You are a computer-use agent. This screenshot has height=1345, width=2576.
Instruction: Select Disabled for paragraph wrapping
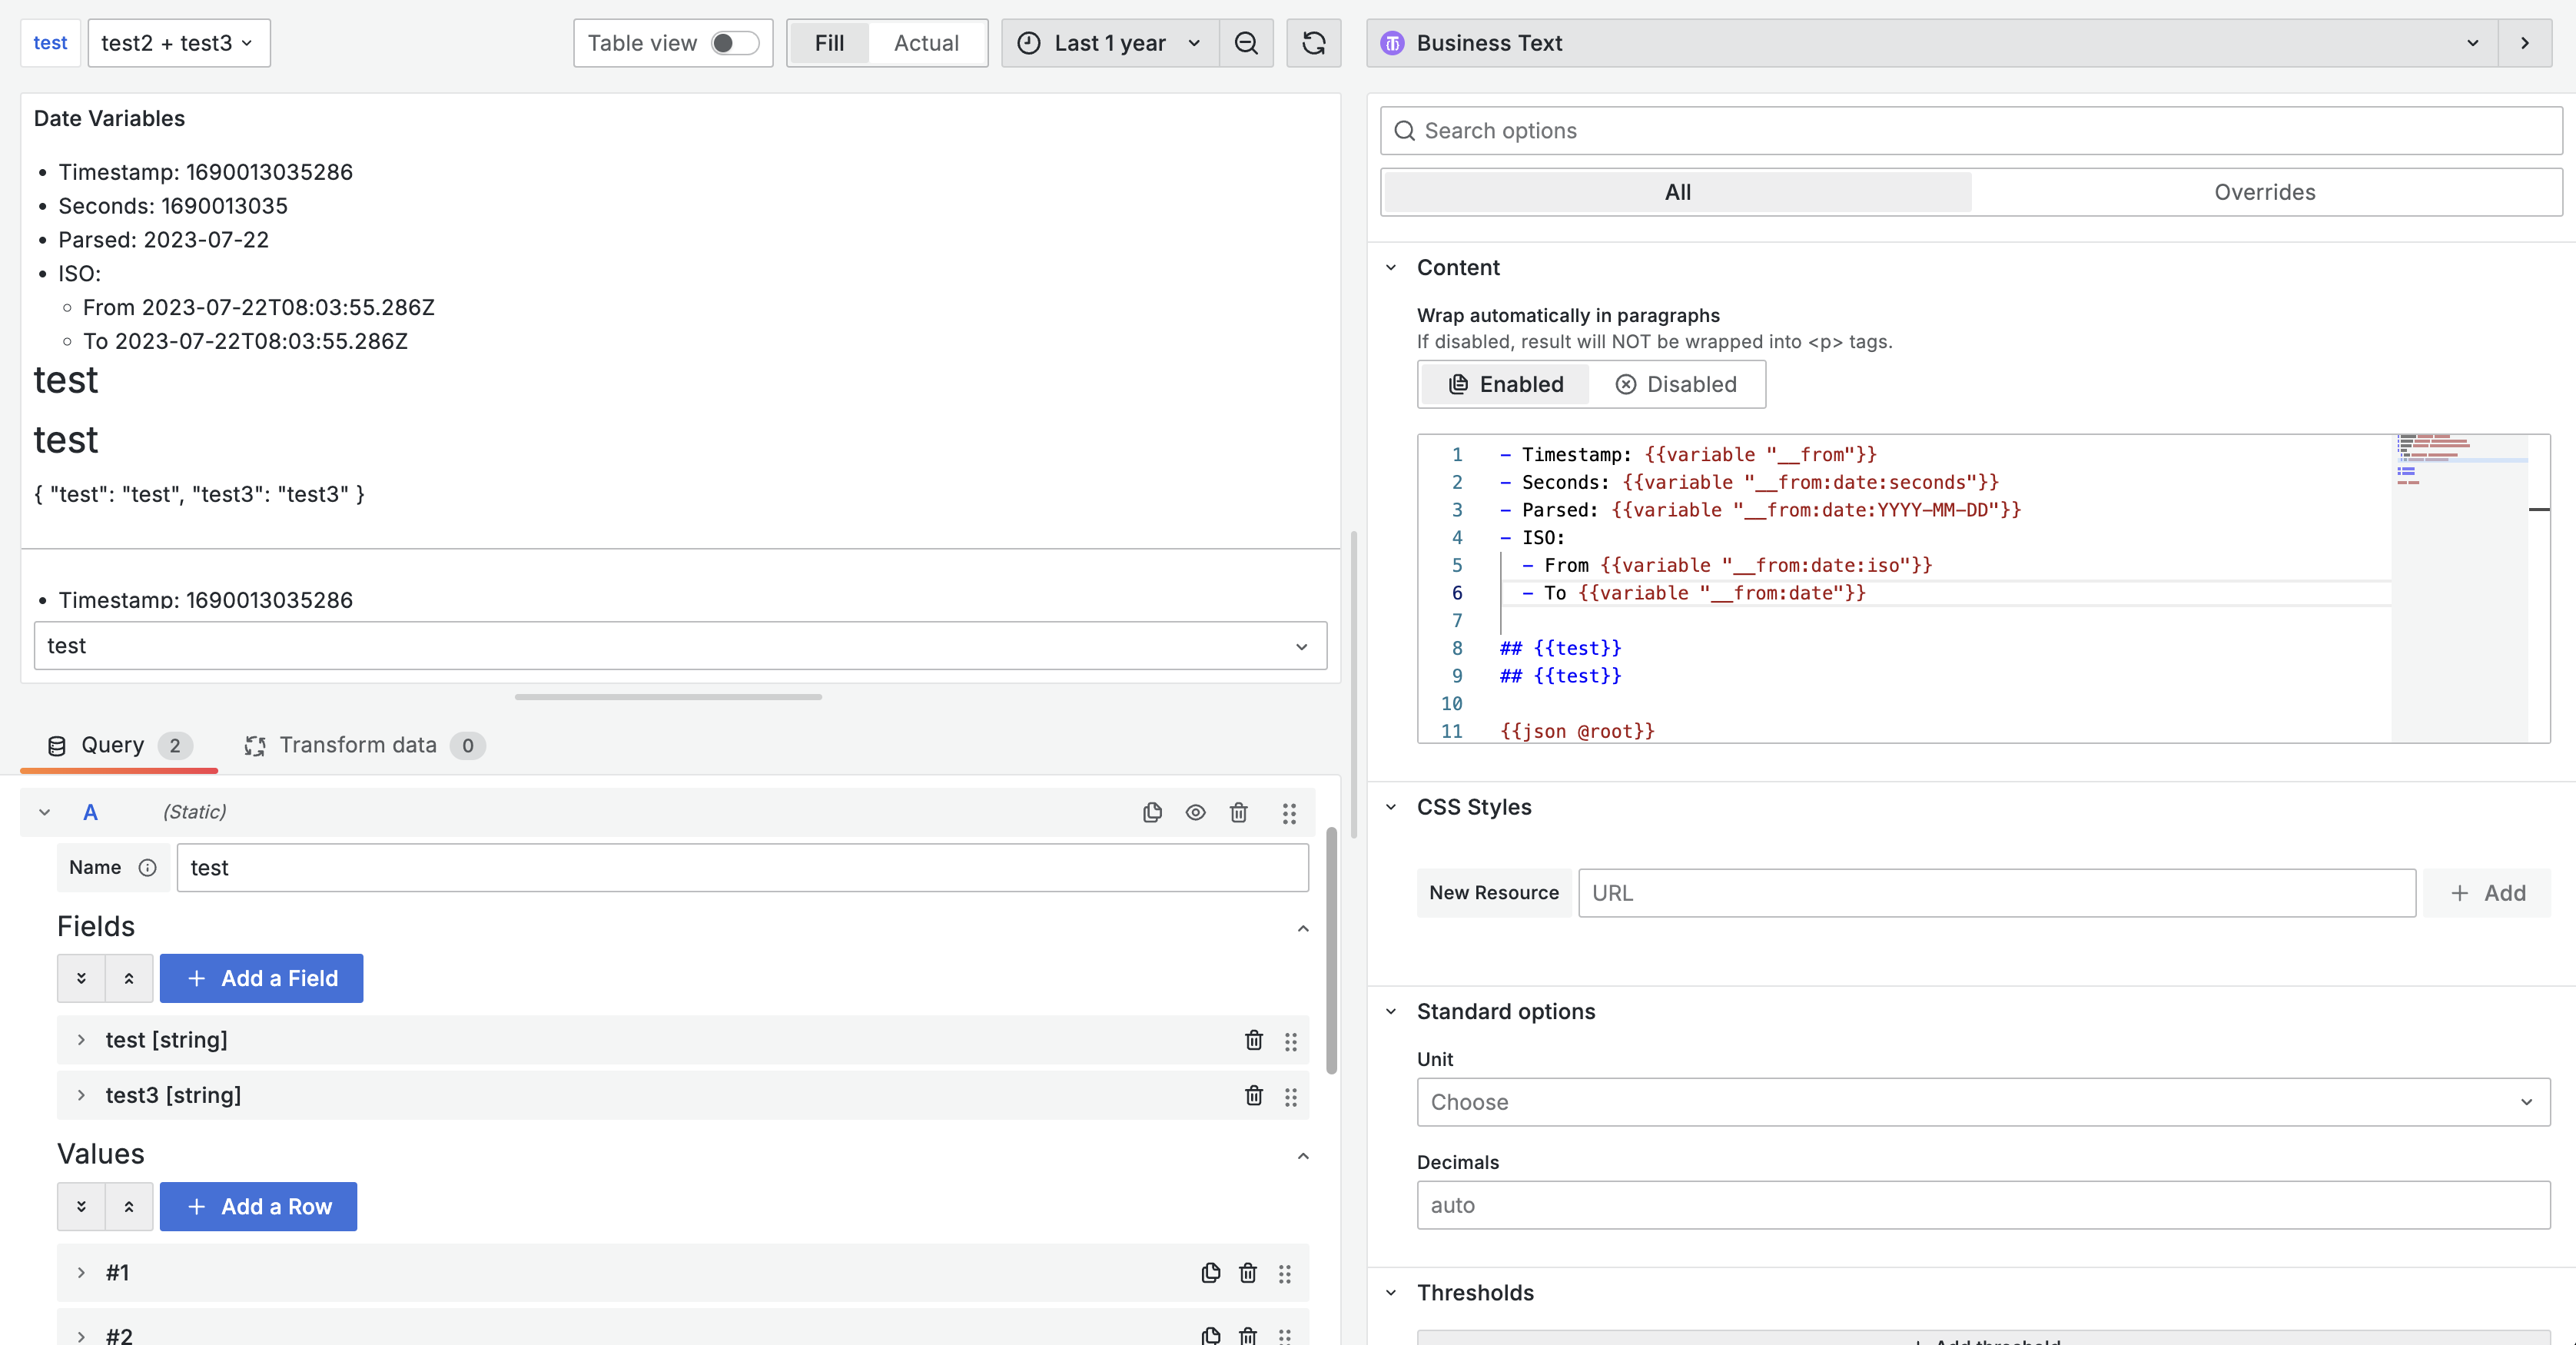1677,384
